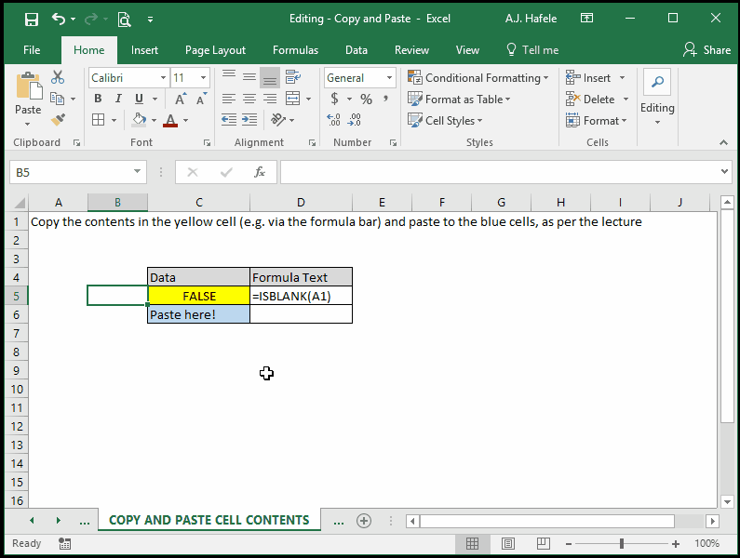Switch to the Formulas tab

pyautogui.click(x=295, y=50)
